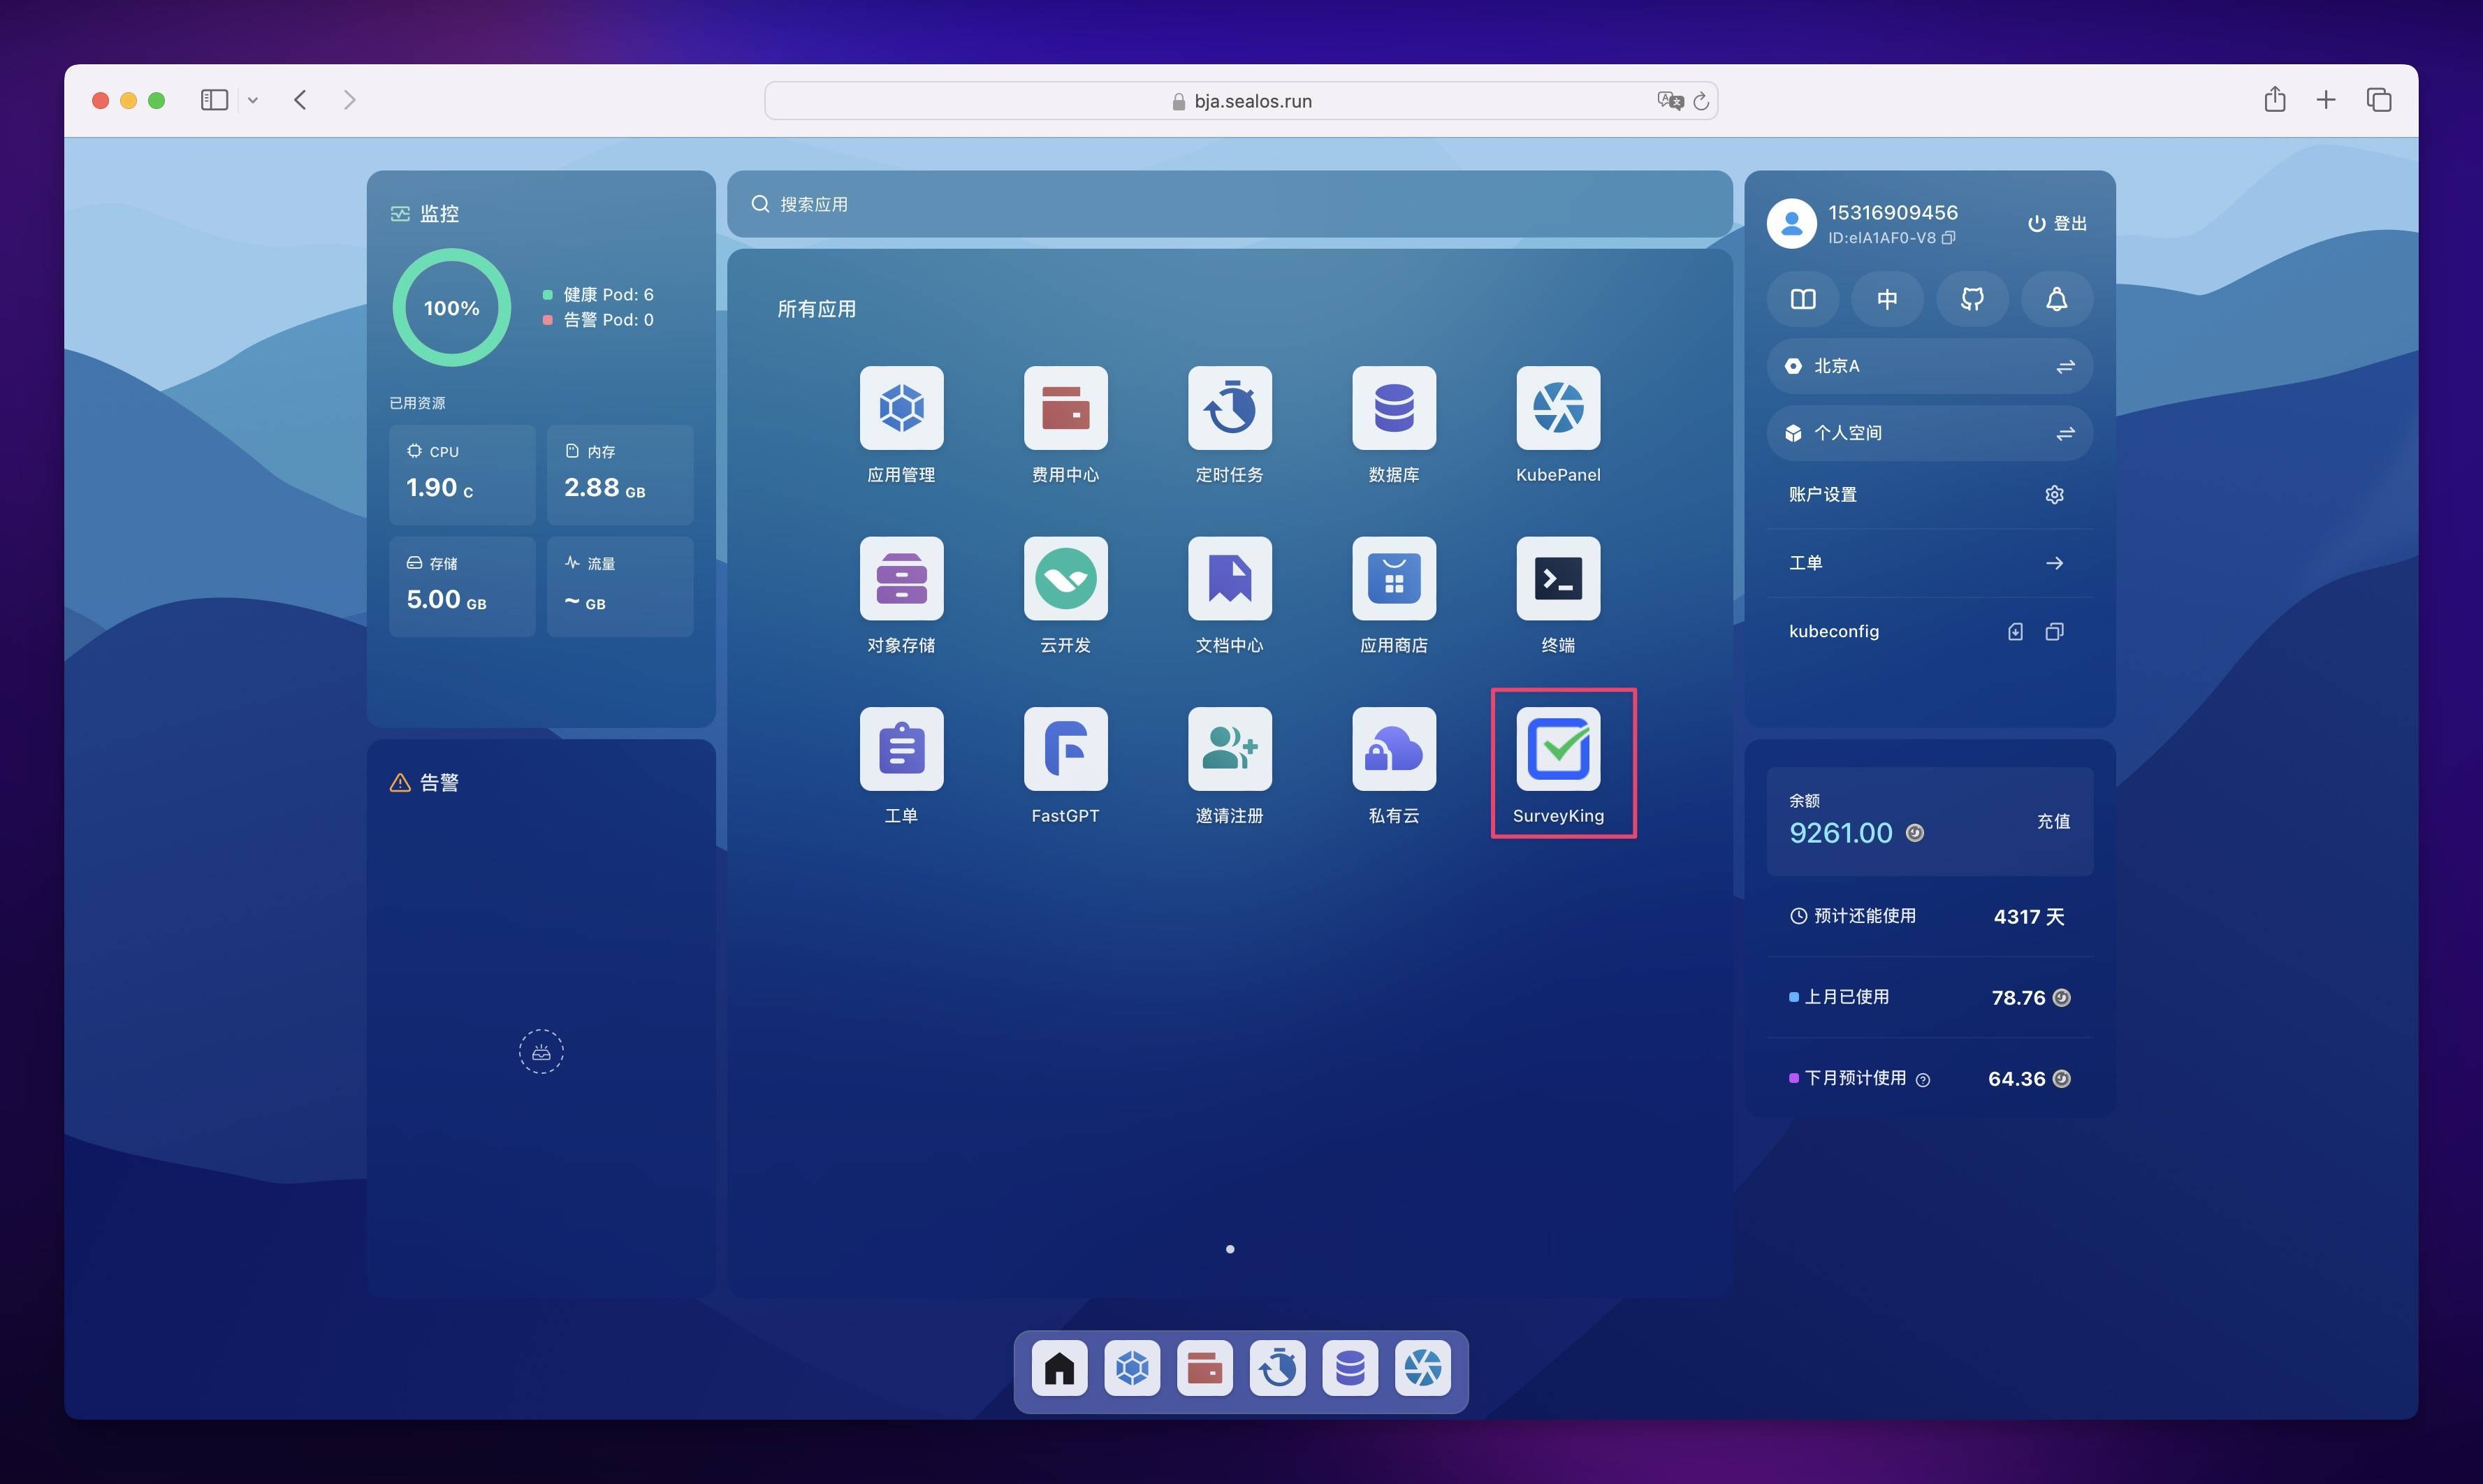Click the 下月预计使用 help icon
The image size is (2483, 1484).
[x=1922, y=1079]
